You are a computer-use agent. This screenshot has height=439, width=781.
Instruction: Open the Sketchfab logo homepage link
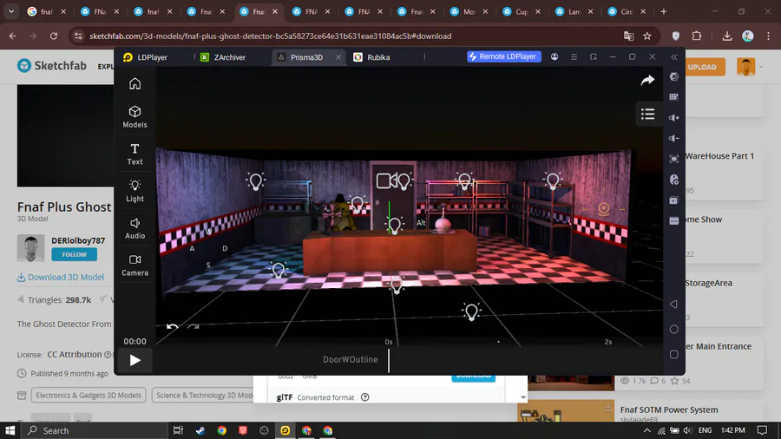[52, 66]
